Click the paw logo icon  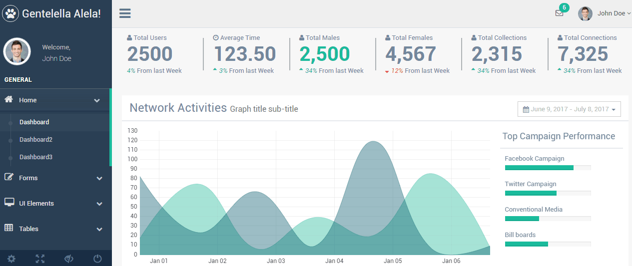11,13
